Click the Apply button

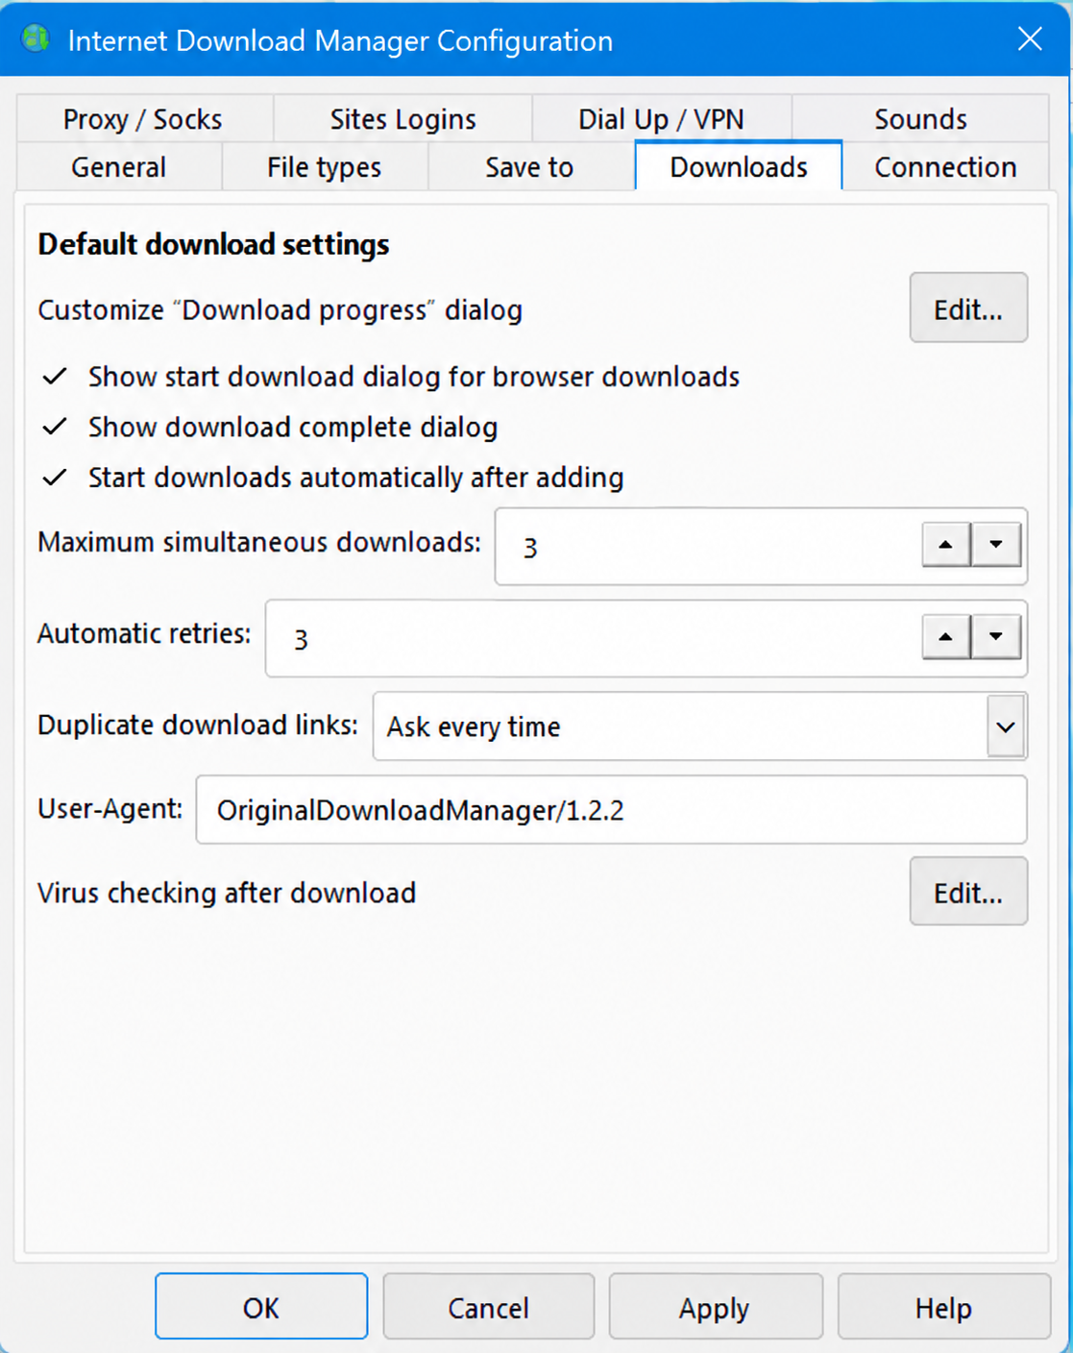[715, 1307]
